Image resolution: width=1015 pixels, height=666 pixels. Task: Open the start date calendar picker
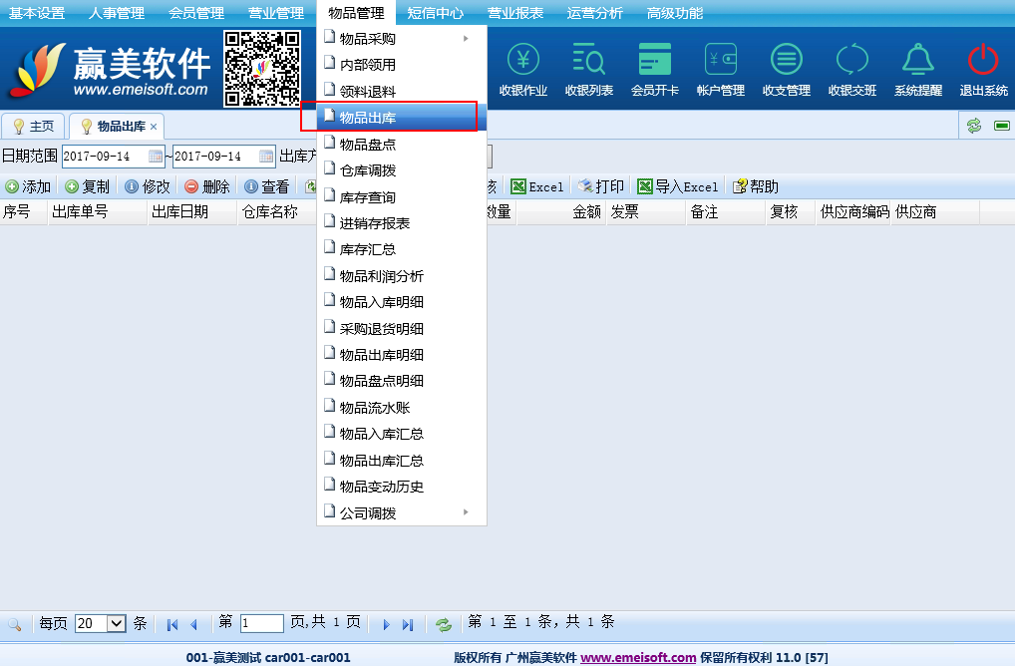tap(156, 157)
